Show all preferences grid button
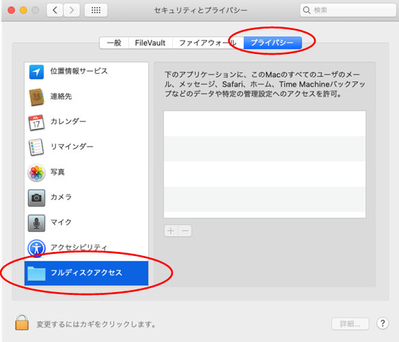 tap(96, 10)
